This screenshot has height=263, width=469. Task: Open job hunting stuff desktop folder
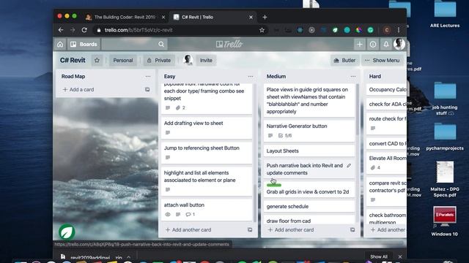click(x=445, y=98)
